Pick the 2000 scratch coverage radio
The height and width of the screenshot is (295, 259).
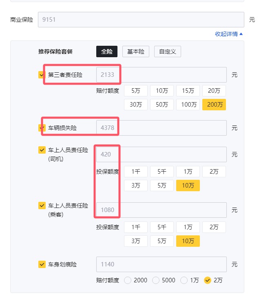click(x=128, y=280)
